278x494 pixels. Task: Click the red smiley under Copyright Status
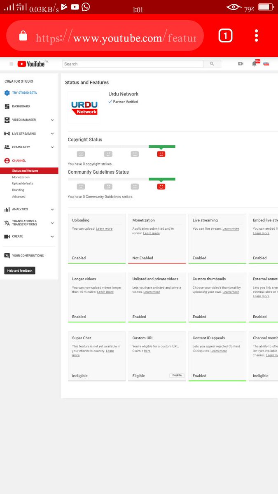pyautogui.click(x=161, y=154)
